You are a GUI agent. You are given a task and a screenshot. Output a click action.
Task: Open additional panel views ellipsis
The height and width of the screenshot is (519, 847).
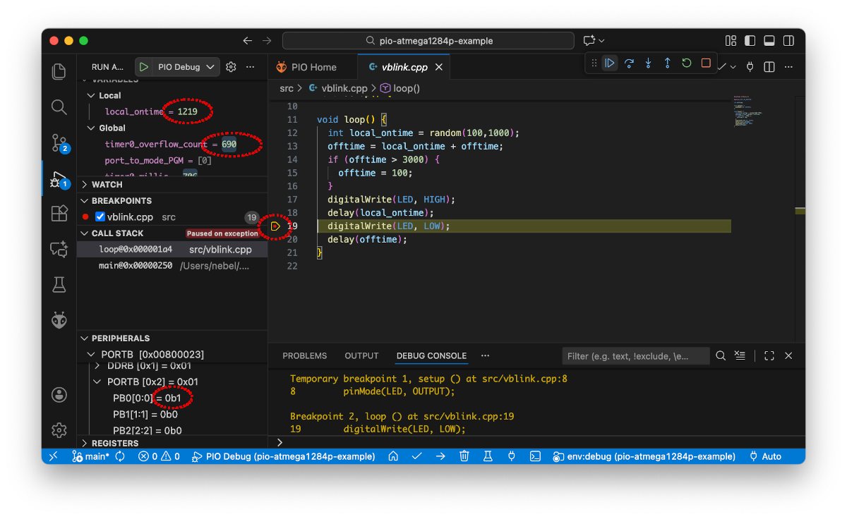pyautogui.click(x=485, y=356)
